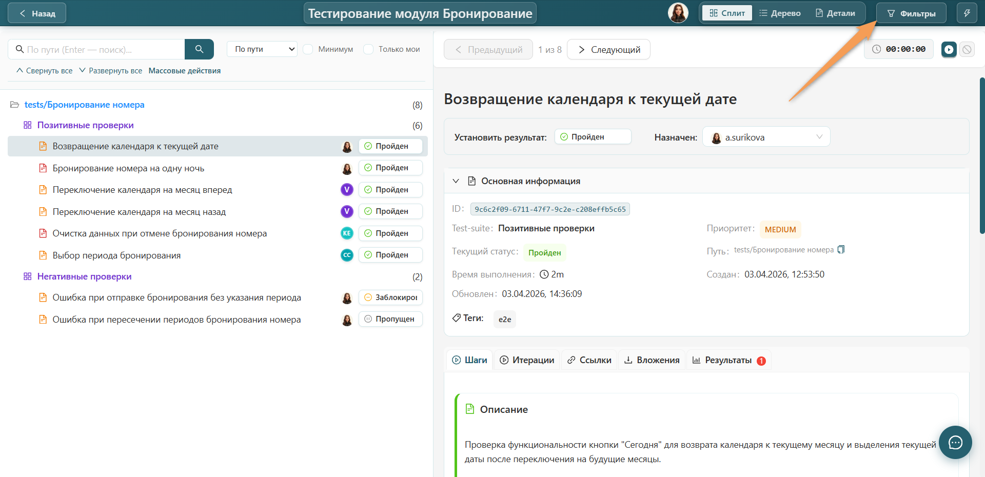
Task: Click the CC assignee avatar
Action: (347, 255)
